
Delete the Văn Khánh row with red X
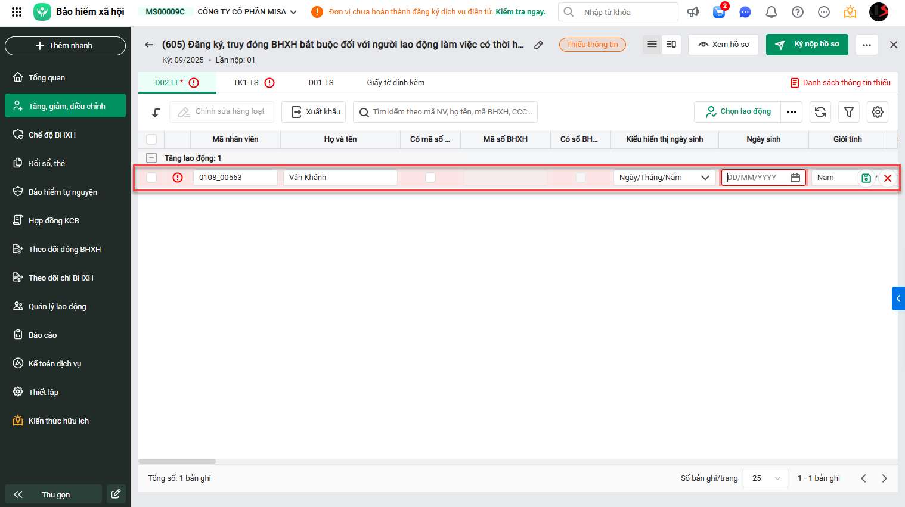(888, 178)
